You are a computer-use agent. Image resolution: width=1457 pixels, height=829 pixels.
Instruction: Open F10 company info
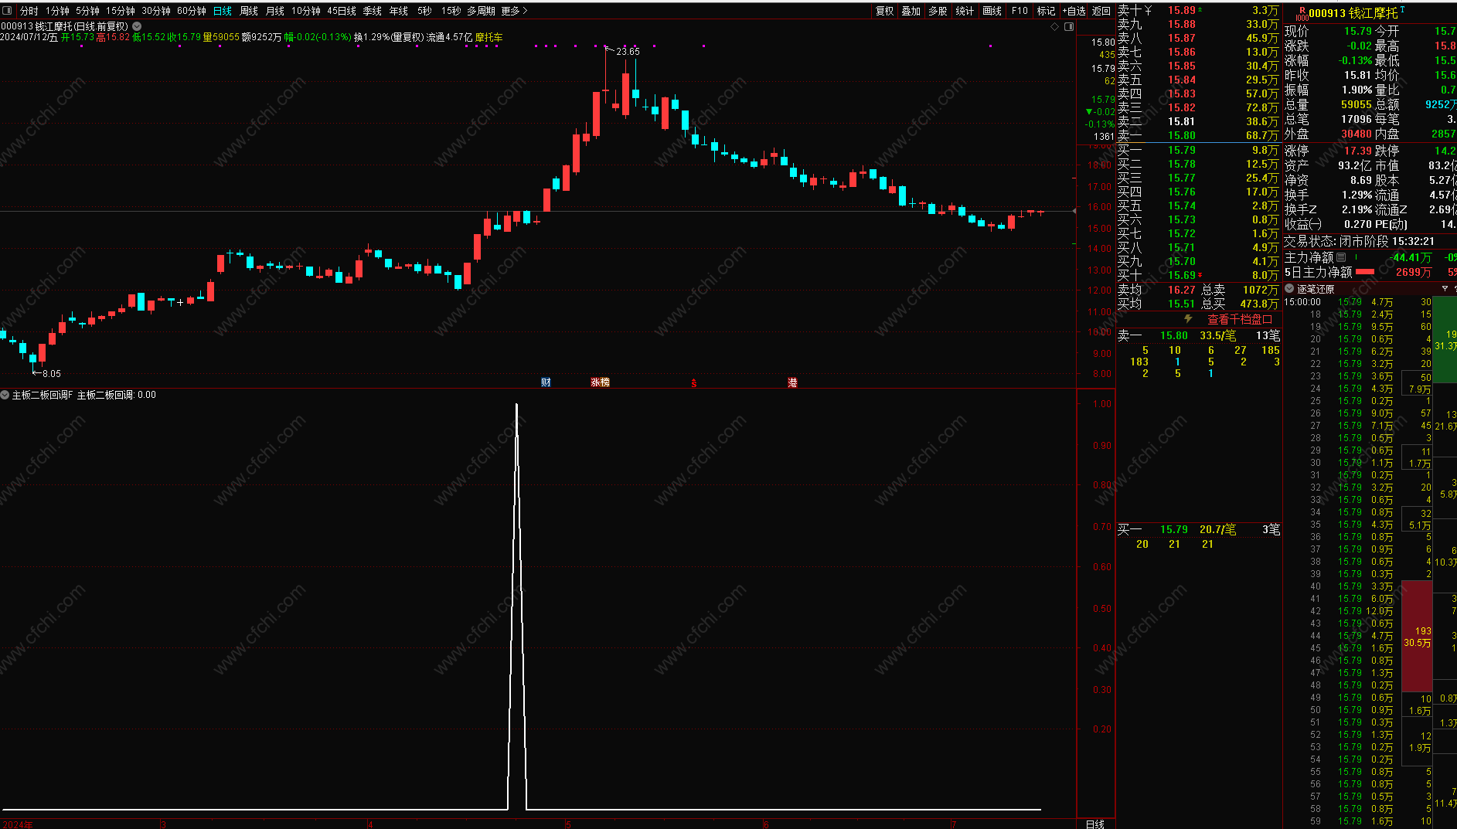coord(1020,11)
